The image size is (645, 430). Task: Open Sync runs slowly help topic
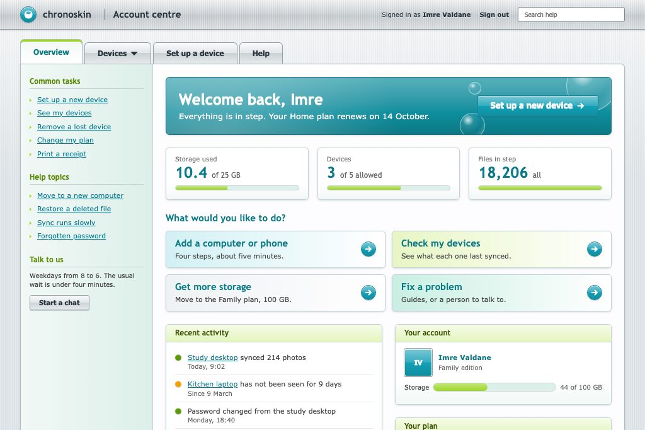click(x=66, y=223)
